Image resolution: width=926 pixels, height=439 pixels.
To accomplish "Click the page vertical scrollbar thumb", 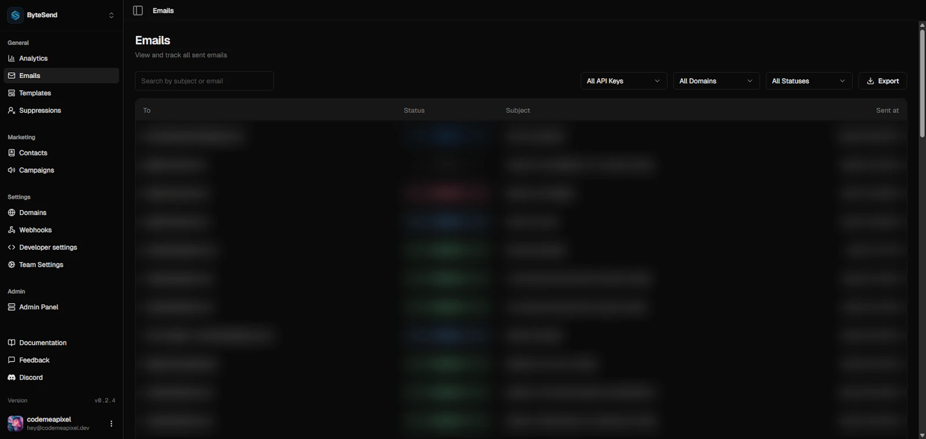I will pos(922,83).
